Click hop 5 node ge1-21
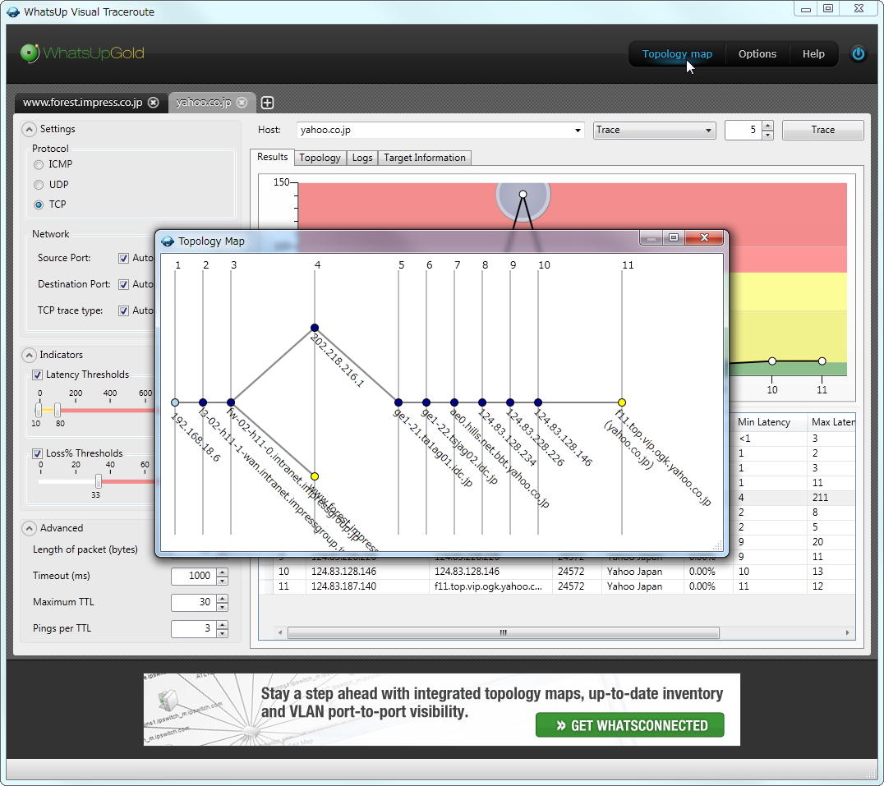 [x=398, y=402]
